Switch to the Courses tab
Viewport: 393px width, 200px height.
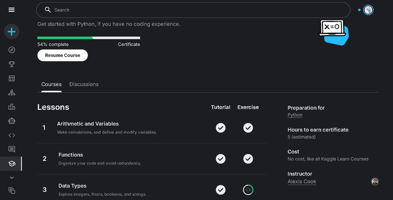(51, 84)
